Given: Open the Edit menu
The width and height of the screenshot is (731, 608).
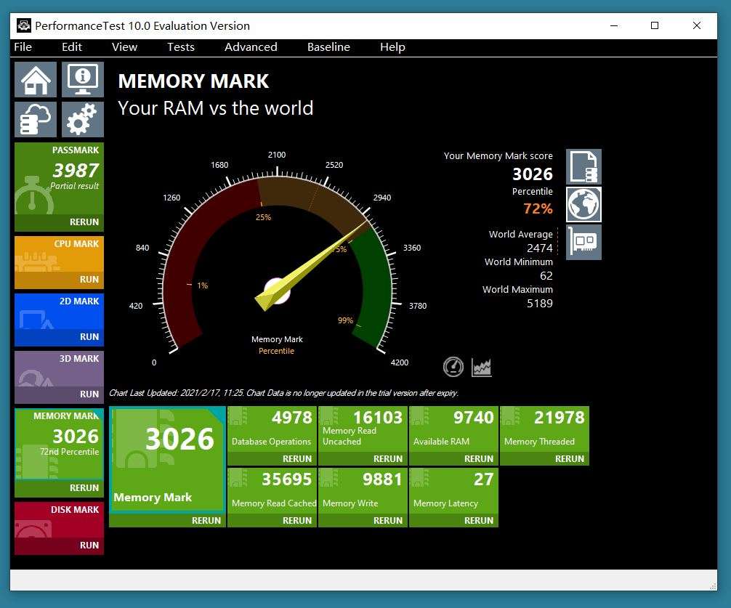Looking at the screenshot, I should click(72, 47).
